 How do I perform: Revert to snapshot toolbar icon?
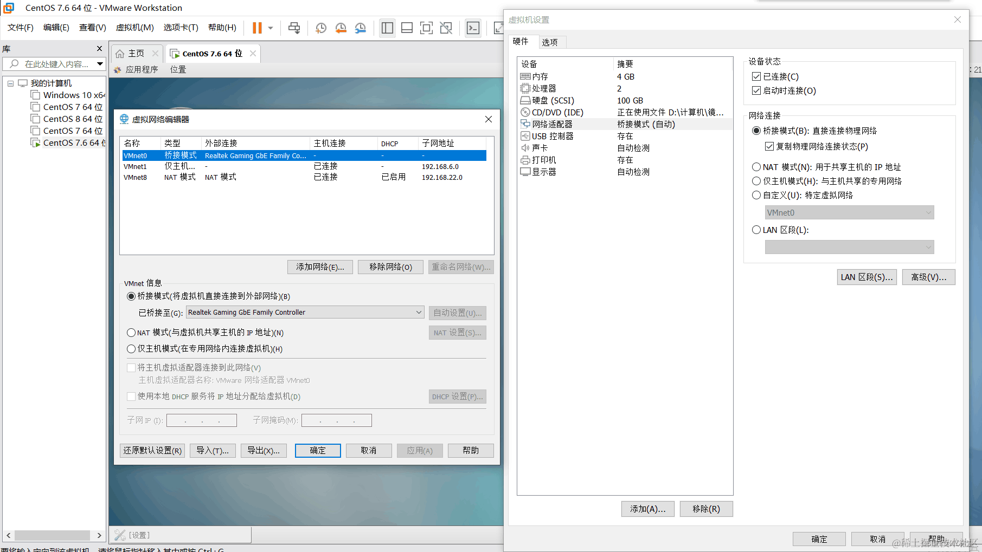tap(341, 28)
